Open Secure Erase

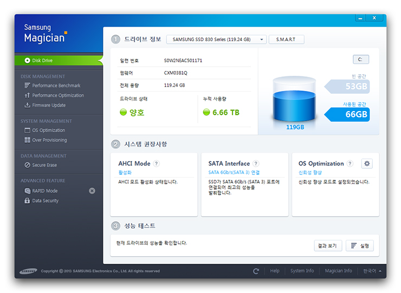point(44,165)
